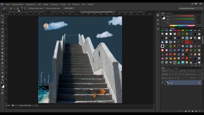Click the layer style fx icon

click(x=182, y=111)
